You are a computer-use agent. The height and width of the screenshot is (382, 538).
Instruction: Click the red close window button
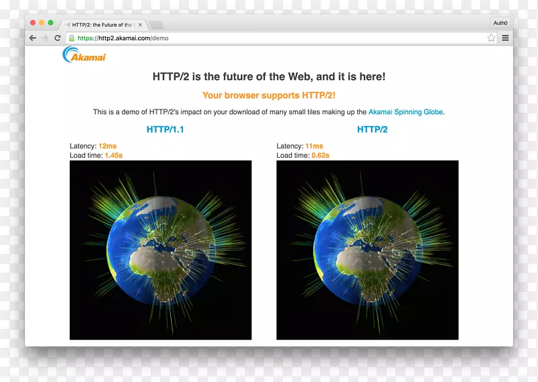coord(33,23)
